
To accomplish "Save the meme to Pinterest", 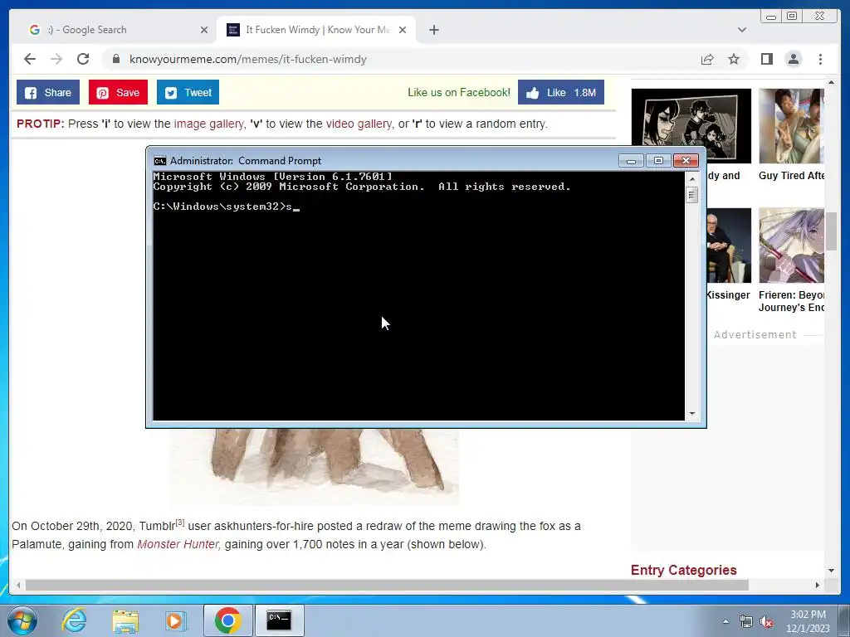I will pyautogui.click(x=118, y=92).
